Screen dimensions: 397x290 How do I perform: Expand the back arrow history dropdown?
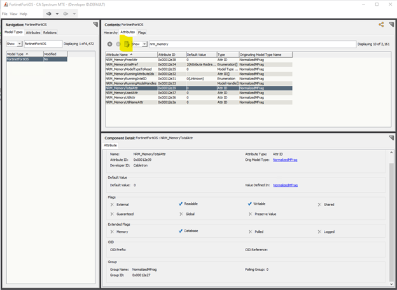[57, 13]
